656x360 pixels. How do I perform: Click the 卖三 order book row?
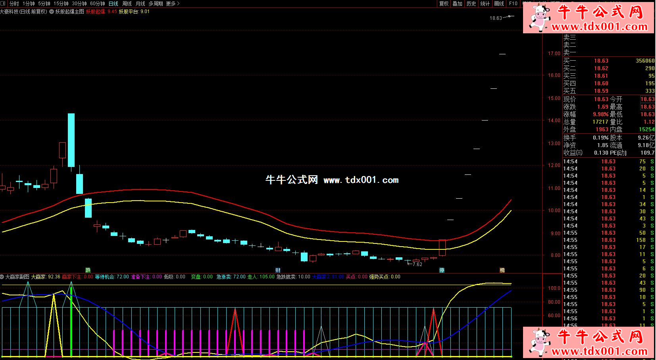coord(609,38)
